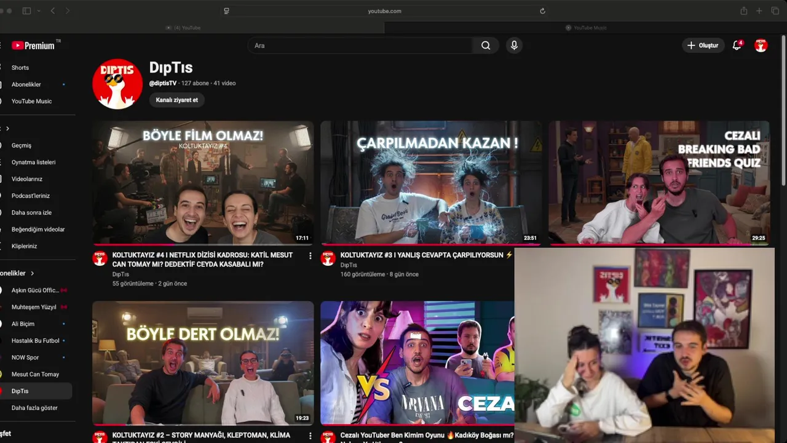Image resolution: width=787 pixels, height=443 pixels.
Task: Open the three-dot menu for KOLTUKTAYIZ #4
Action: pyautogui.click(x=310, y=255)
